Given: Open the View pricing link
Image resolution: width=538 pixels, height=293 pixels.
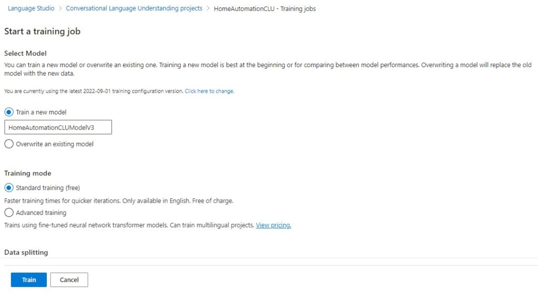Looking at the screenshot, I should (x=273, y=226).
